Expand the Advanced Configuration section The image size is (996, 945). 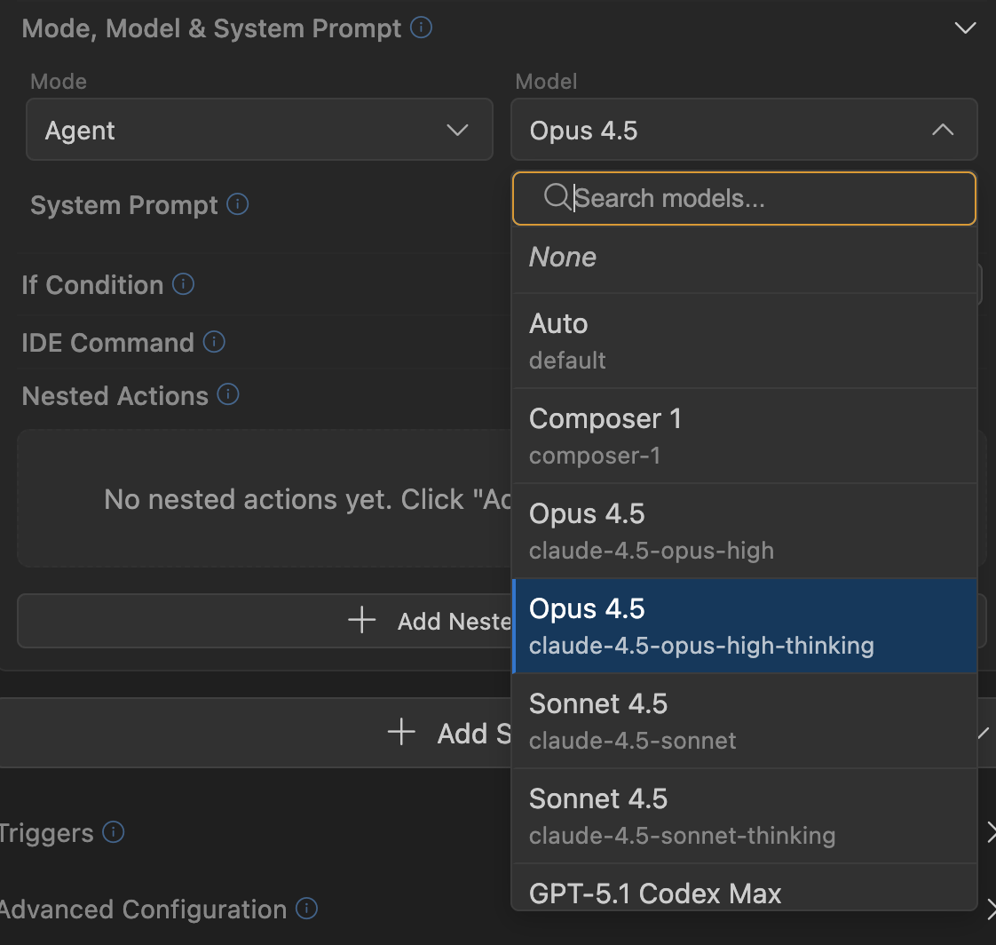[x=989, y=909]
